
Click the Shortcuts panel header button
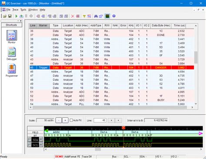point(12,25)
